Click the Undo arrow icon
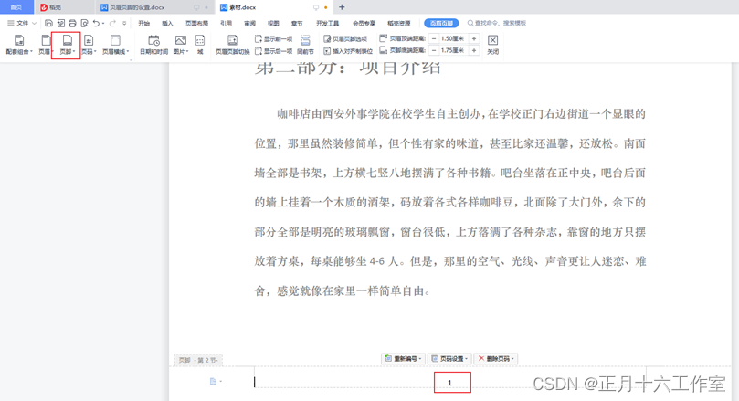This screenshot has height=401, width=739. pos(96,23)
